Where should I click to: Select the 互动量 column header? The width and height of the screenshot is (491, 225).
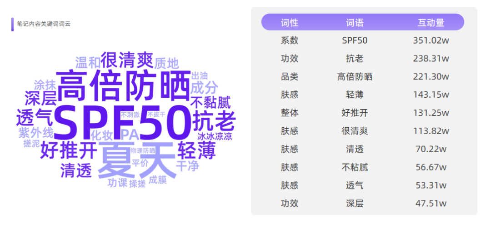point(431,23)
